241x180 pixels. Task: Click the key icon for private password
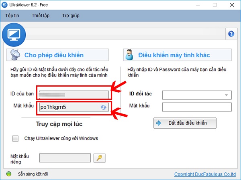(x=100, y=158)
